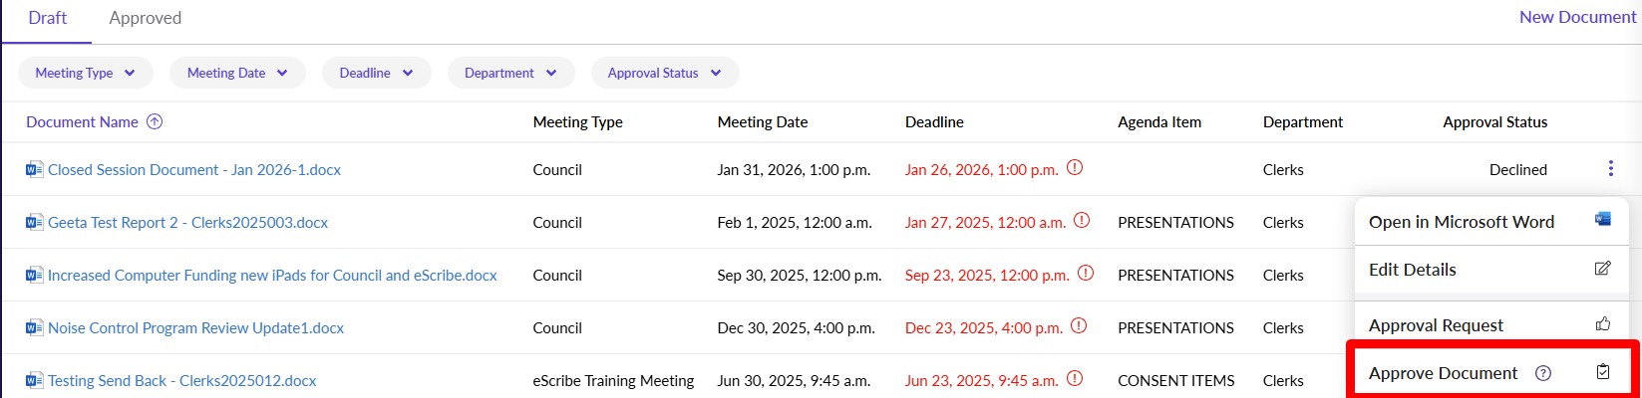Click the pencil icon on Edit Details

pyautogui.click(x=1603, y=269)
